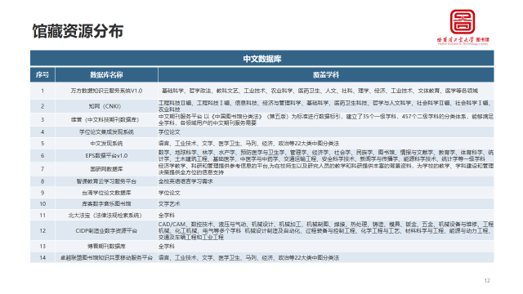This screenshot has height=294, width=523.
Task: Click 学位论文集成发现系统 in row 4
Action: point(106,132)
